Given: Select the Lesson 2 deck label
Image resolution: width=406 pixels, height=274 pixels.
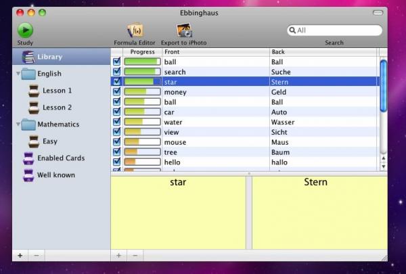Looking at the screenshot, I should 57,108.
